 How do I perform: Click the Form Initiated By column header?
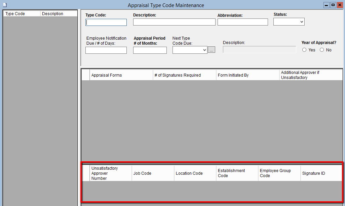point(247,75)
